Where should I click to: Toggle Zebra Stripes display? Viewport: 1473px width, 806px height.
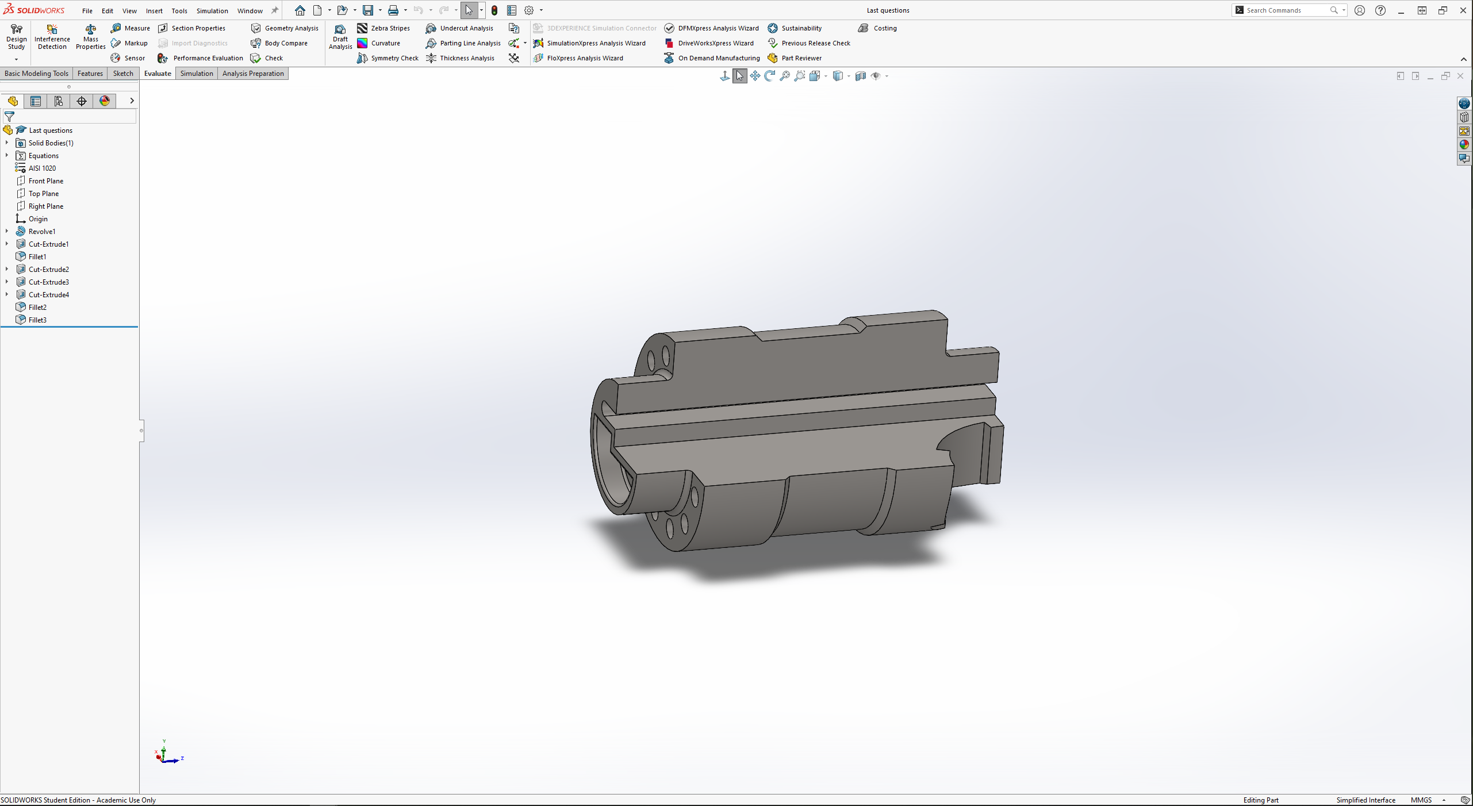click(x=383, y=28)
